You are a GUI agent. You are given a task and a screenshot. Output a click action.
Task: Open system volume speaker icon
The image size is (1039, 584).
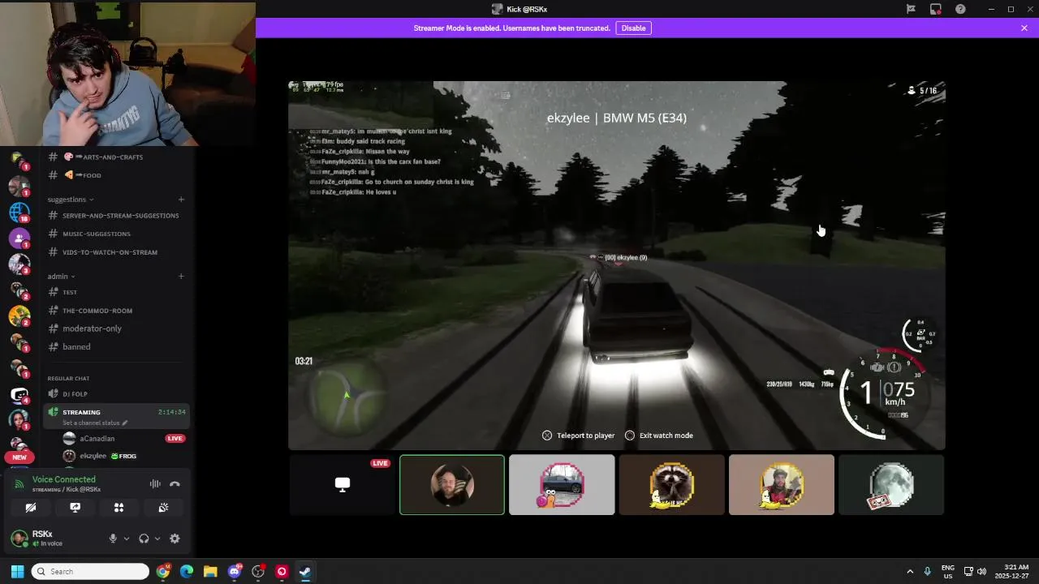tap(981, 571)
